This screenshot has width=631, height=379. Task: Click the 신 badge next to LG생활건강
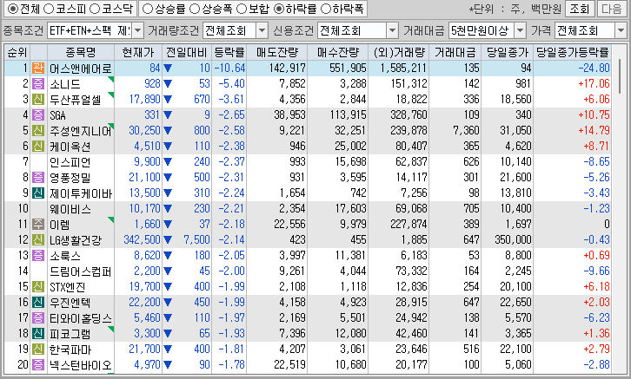(38, 239)
